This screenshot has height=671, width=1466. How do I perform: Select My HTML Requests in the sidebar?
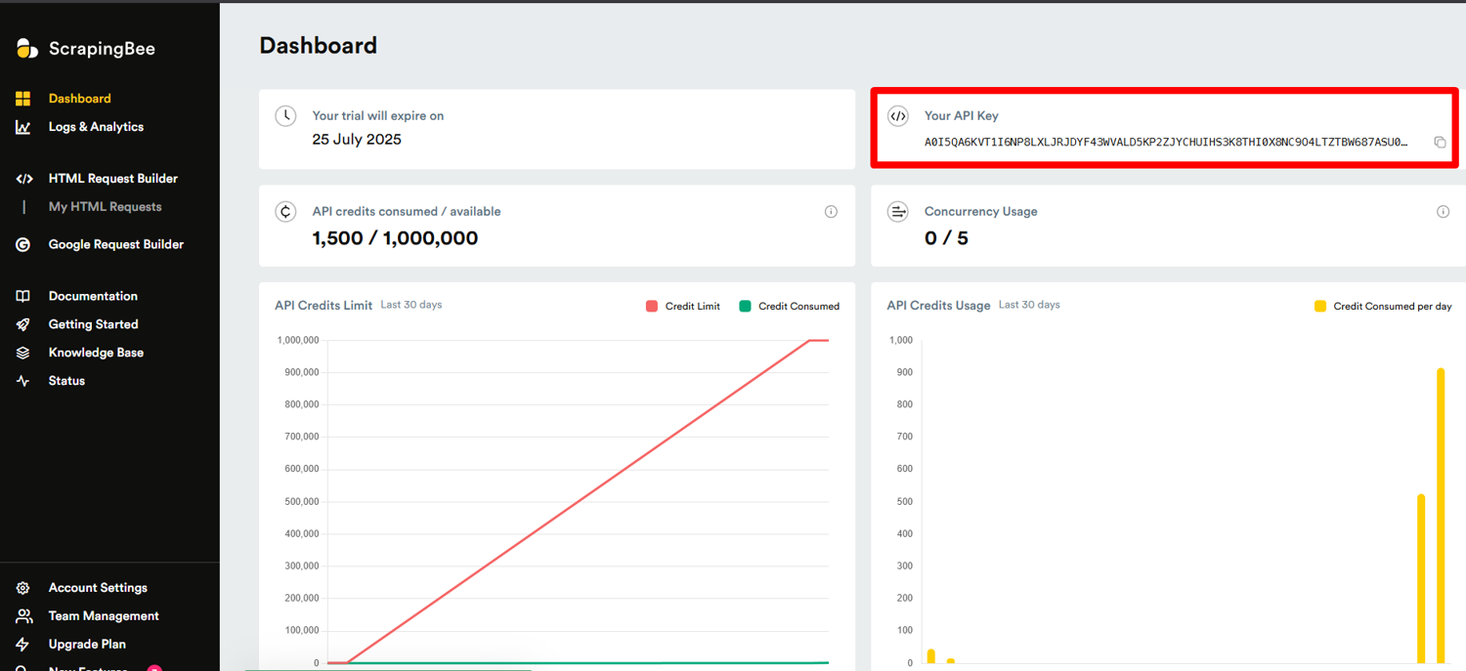coord(104,206)
